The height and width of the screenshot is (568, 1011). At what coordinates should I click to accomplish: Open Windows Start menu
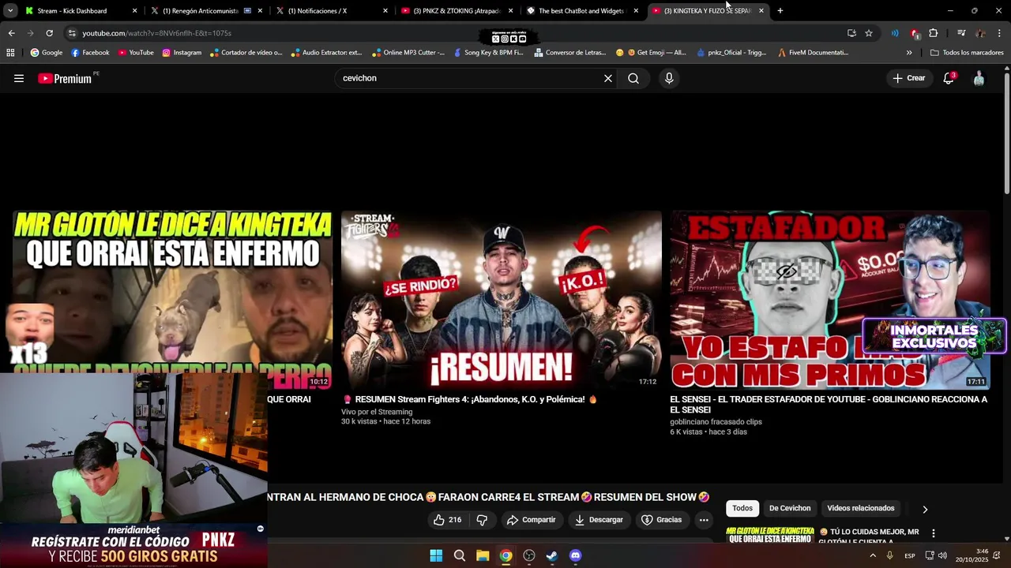[x=436, y=555]
